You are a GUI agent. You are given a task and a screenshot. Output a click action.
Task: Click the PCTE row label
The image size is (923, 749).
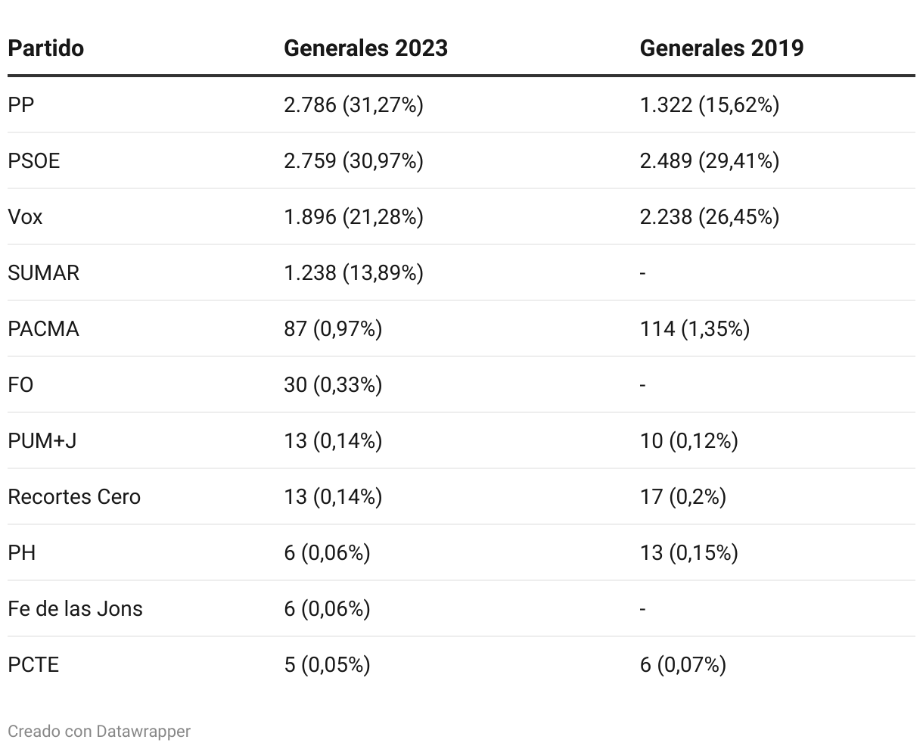tap(33, 665)
